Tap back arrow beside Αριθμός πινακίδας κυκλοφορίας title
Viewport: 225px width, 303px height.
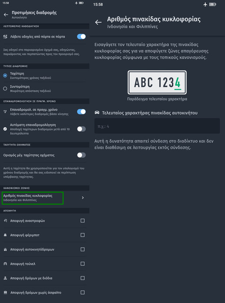[98, 22]
